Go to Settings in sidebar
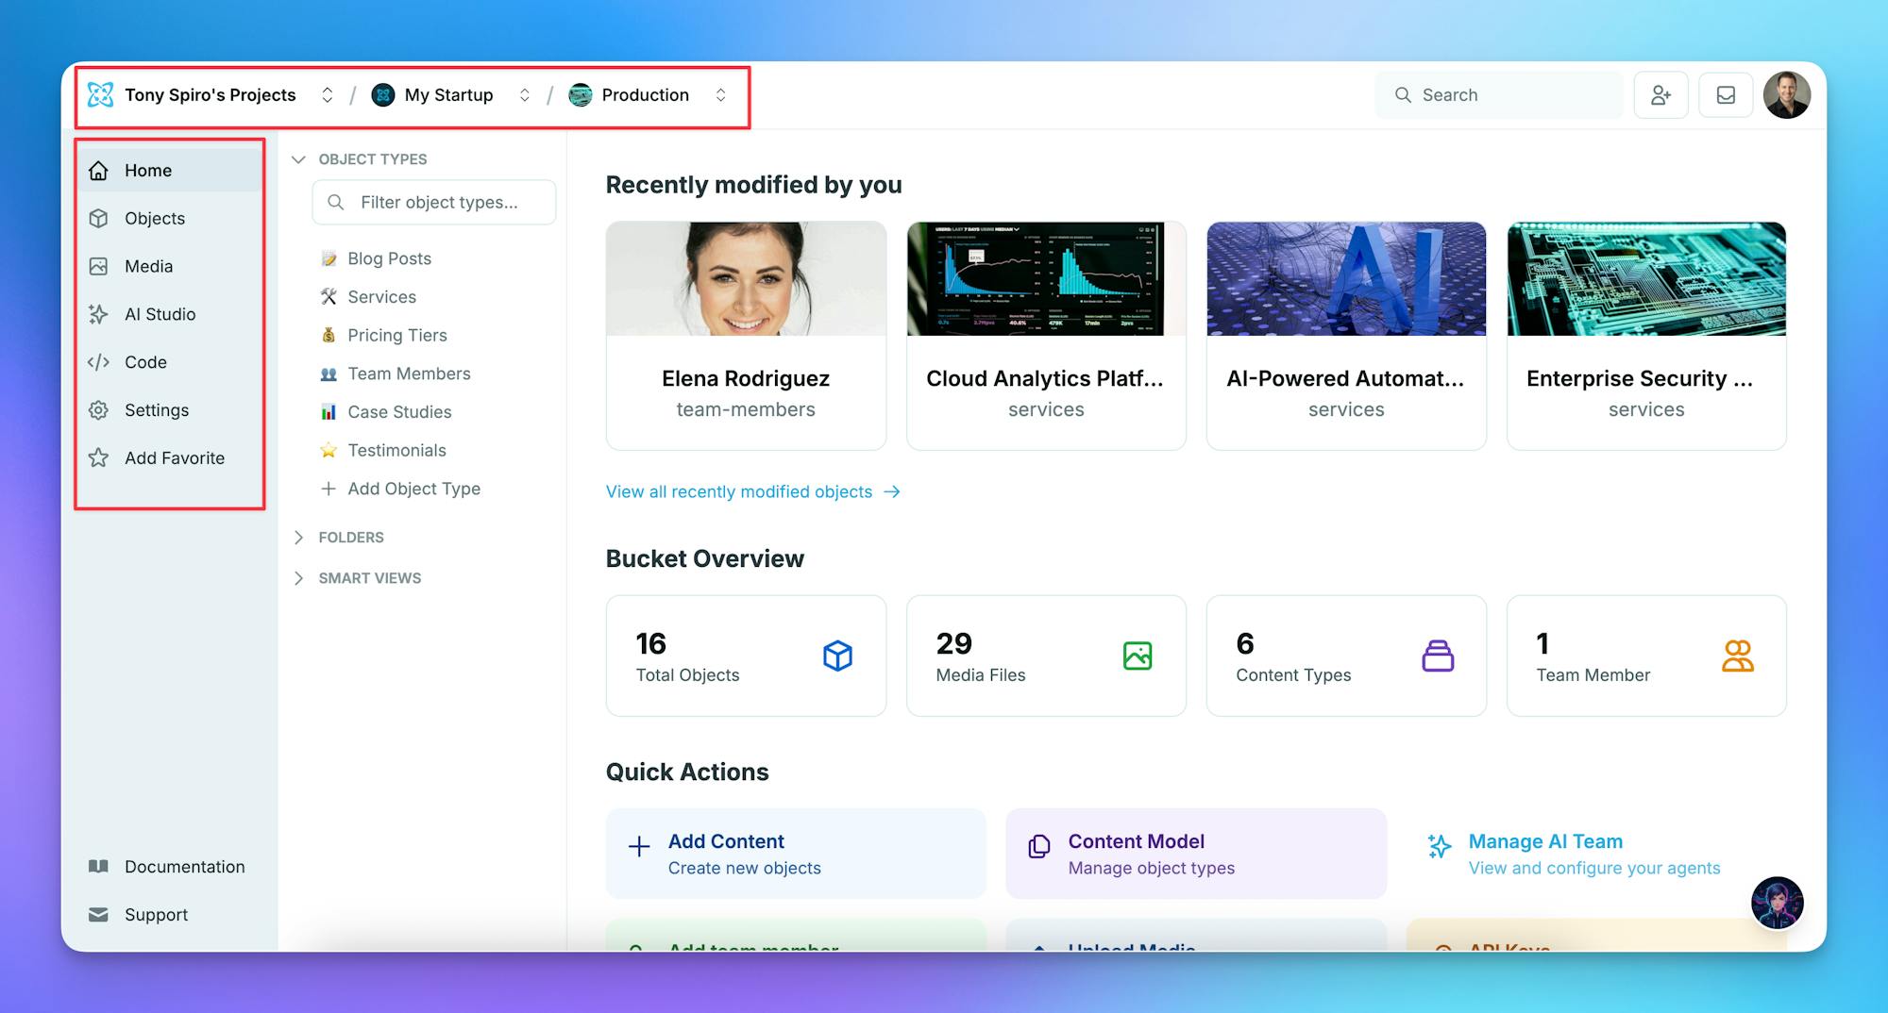1888x1013 pixels. (156, 410)
